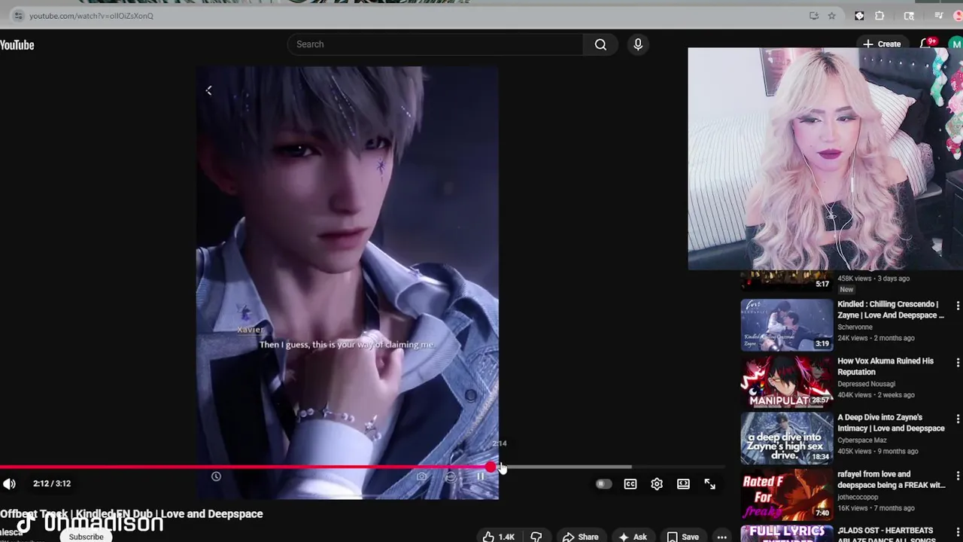This screenshot has width=963, height=542.
Task: Open the YouTube home logo
Action: tap(17, 45)
